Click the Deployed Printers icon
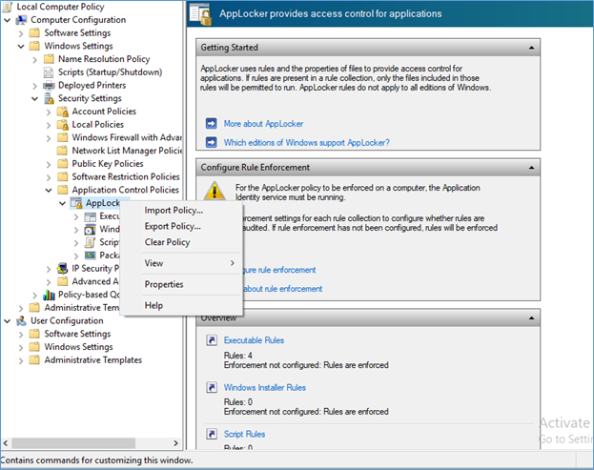Viewport: 594px width, 470px height. click(x=49, y=85)
